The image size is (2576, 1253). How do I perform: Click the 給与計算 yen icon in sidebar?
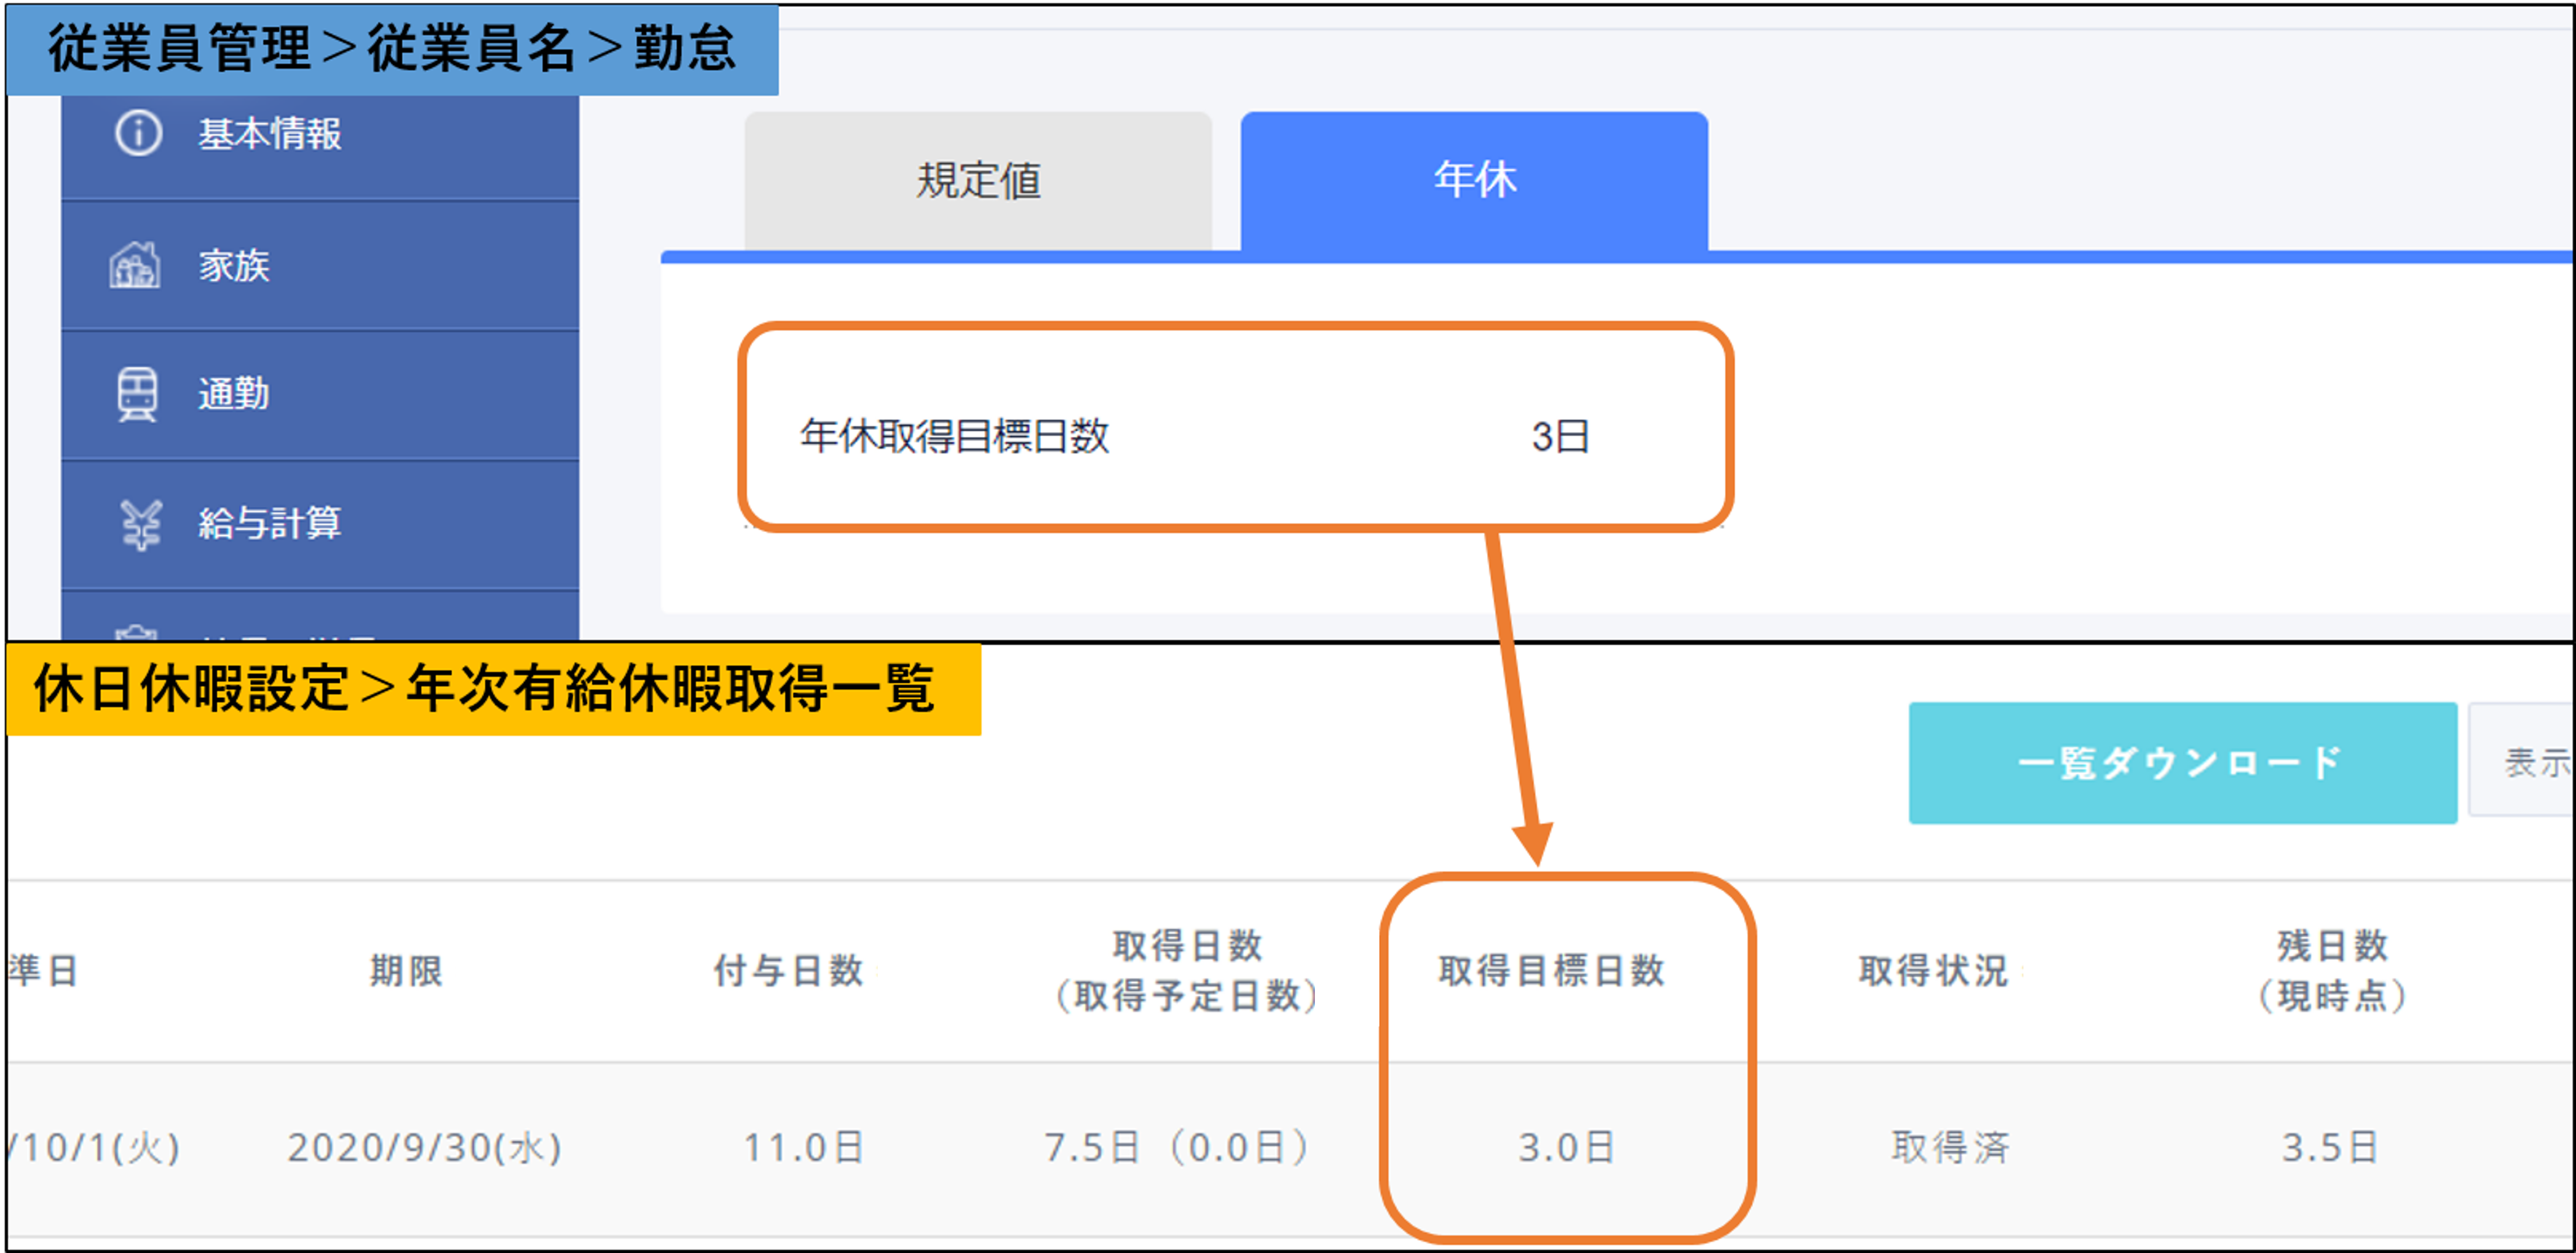(140, 524)
